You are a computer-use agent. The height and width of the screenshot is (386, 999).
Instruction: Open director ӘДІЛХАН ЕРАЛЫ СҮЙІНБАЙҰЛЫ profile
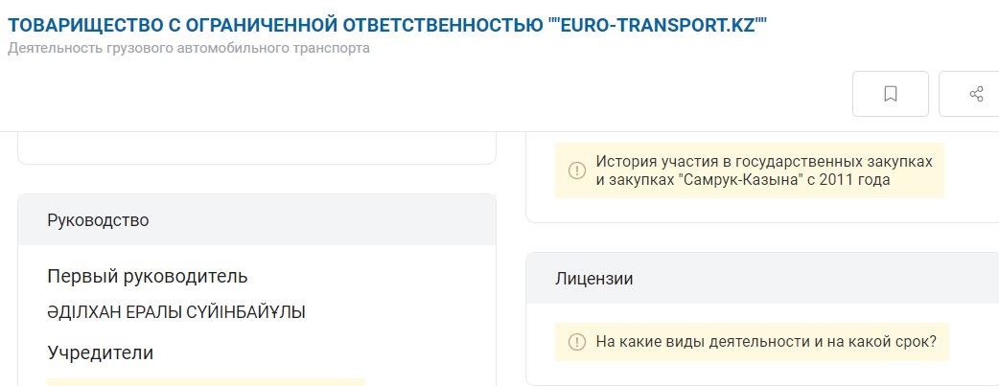tap(175, 313)
